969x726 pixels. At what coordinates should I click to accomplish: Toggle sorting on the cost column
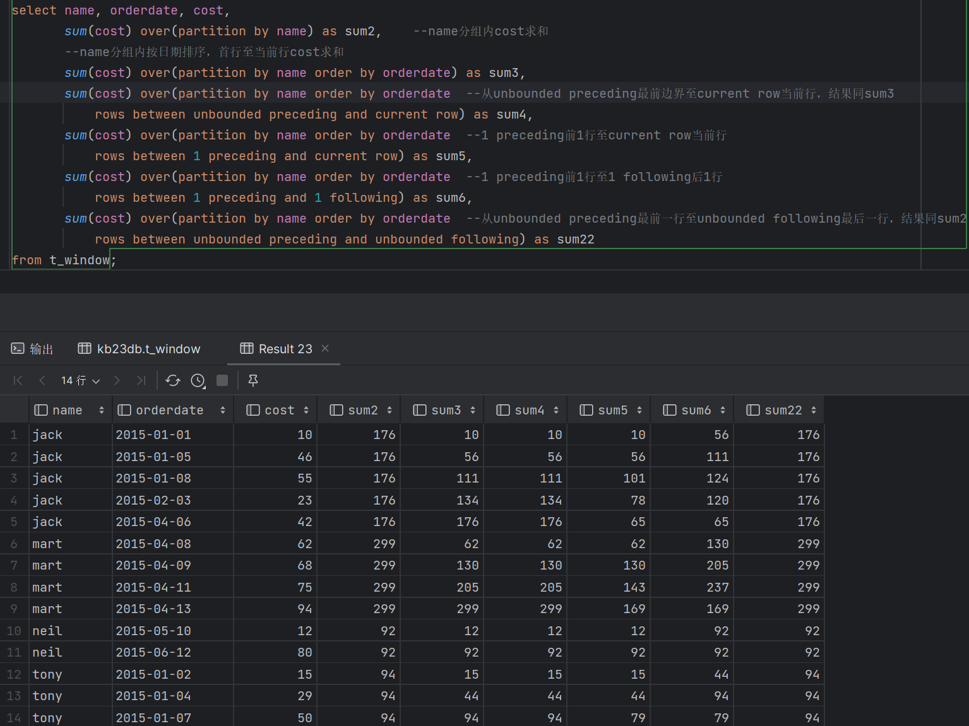click(x=306, y=410)
